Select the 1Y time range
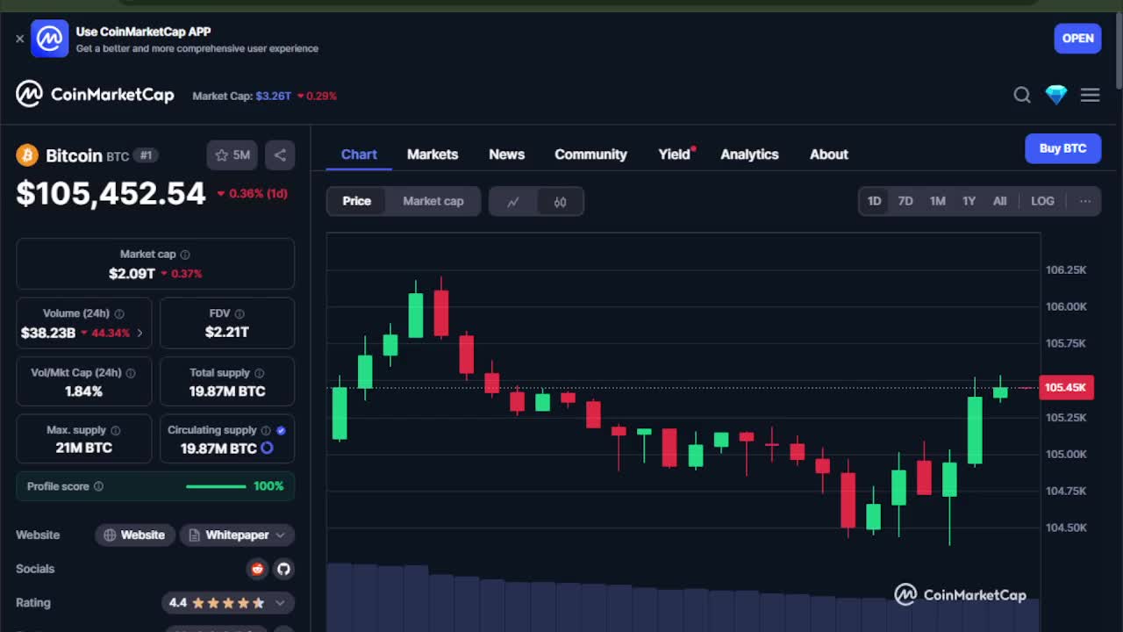Screen dimensions: 1123x632 pyautogui.click(x=969, y=201)
